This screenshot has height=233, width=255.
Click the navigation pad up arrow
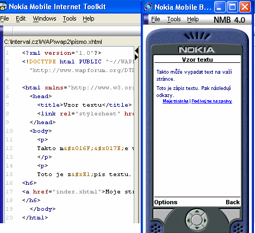[x=197, y=211]
